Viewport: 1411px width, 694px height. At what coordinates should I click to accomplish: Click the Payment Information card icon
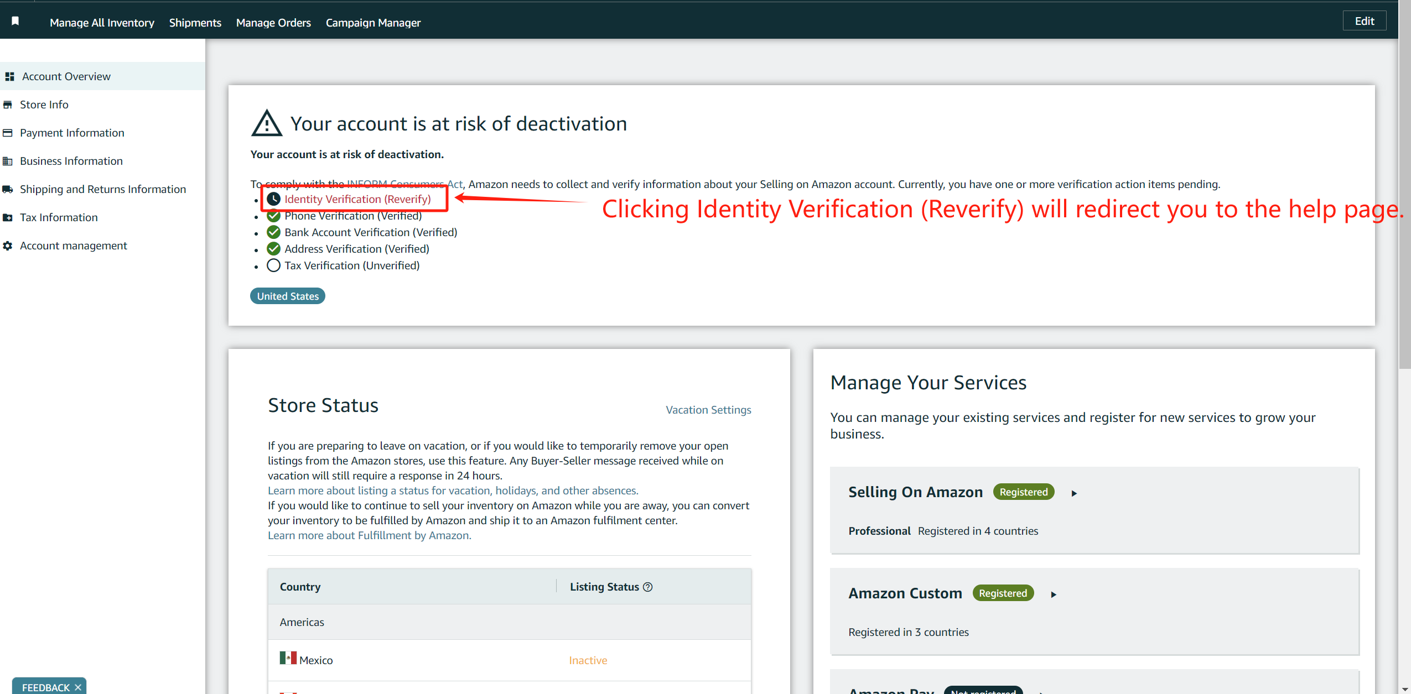(x=8, y=133)
